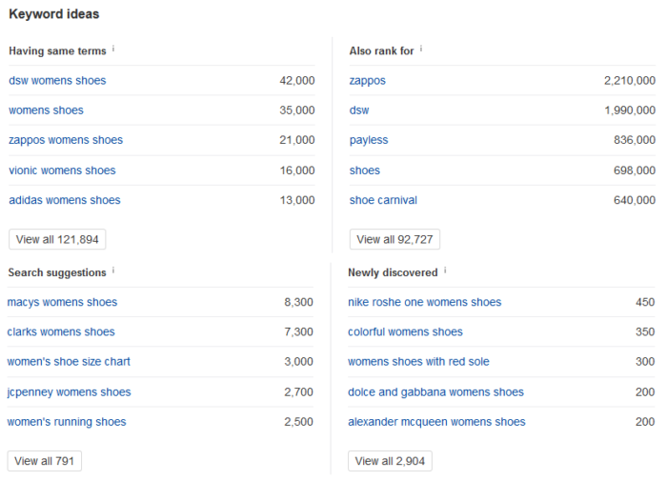Click the 2,700 volume for jcpenney
667x481 pixels.
(x=298, y=392)
